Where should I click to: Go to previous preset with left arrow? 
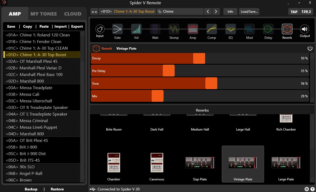pyautogui.click(x=208, y=11)
